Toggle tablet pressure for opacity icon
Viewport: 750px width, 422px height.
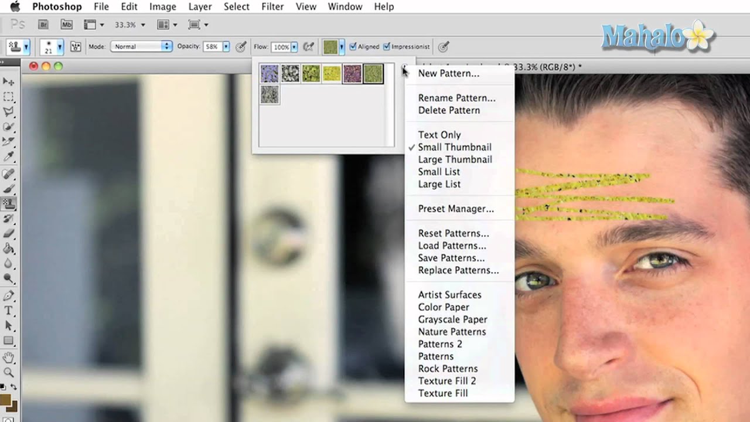tap(241, 46)
